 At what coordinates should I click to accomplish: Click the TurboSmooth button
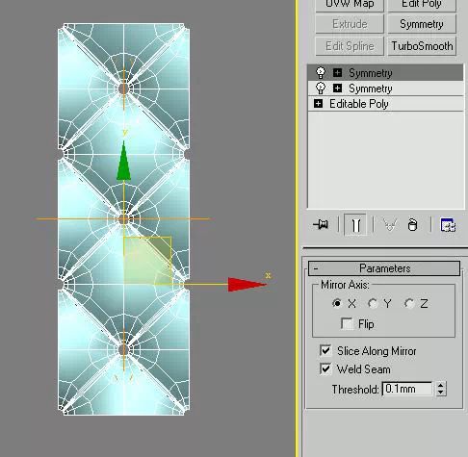tap(422, 46)
